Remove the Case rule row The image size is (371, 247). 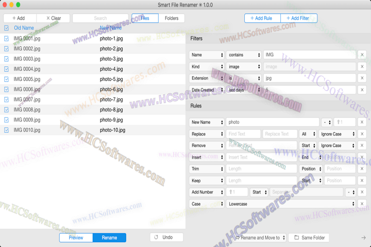tap(362, 204)
